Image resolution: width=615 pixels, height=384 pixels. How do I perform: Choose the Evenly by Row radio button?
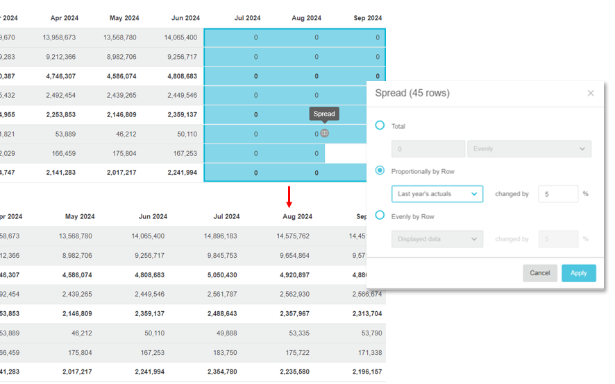click(x=380, y=216)
